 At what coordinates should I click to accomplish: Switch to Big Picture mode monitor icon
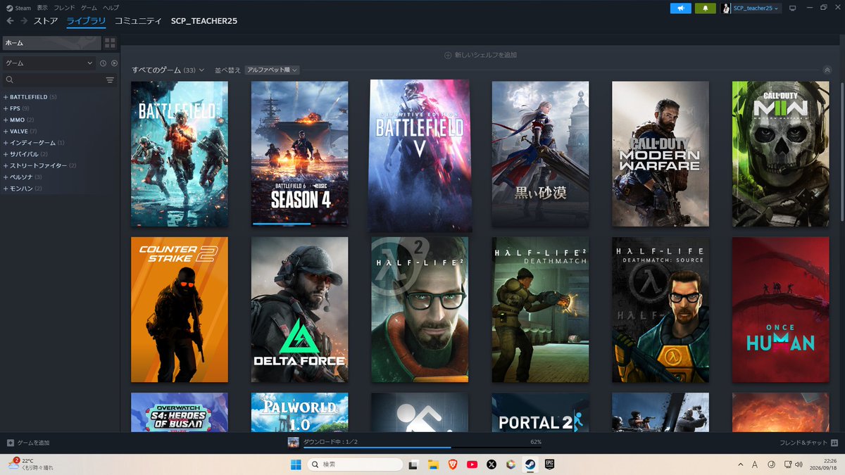[x=792, y=8]
